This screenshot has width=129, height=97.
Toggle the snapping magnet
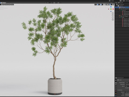(54, 3)
